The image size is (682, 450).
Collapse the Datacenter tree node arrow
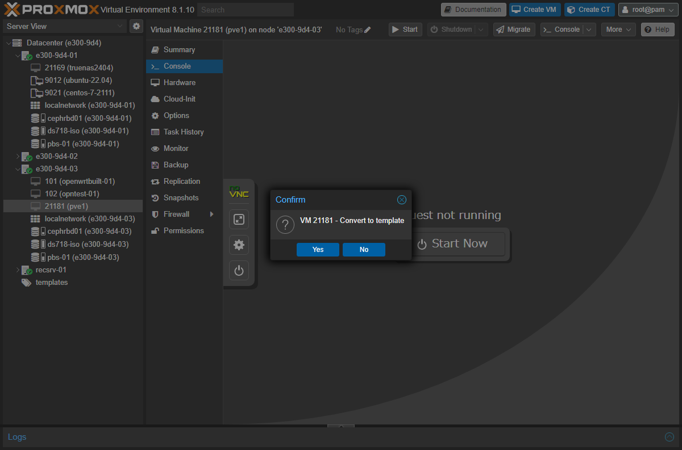pos(8,43)
